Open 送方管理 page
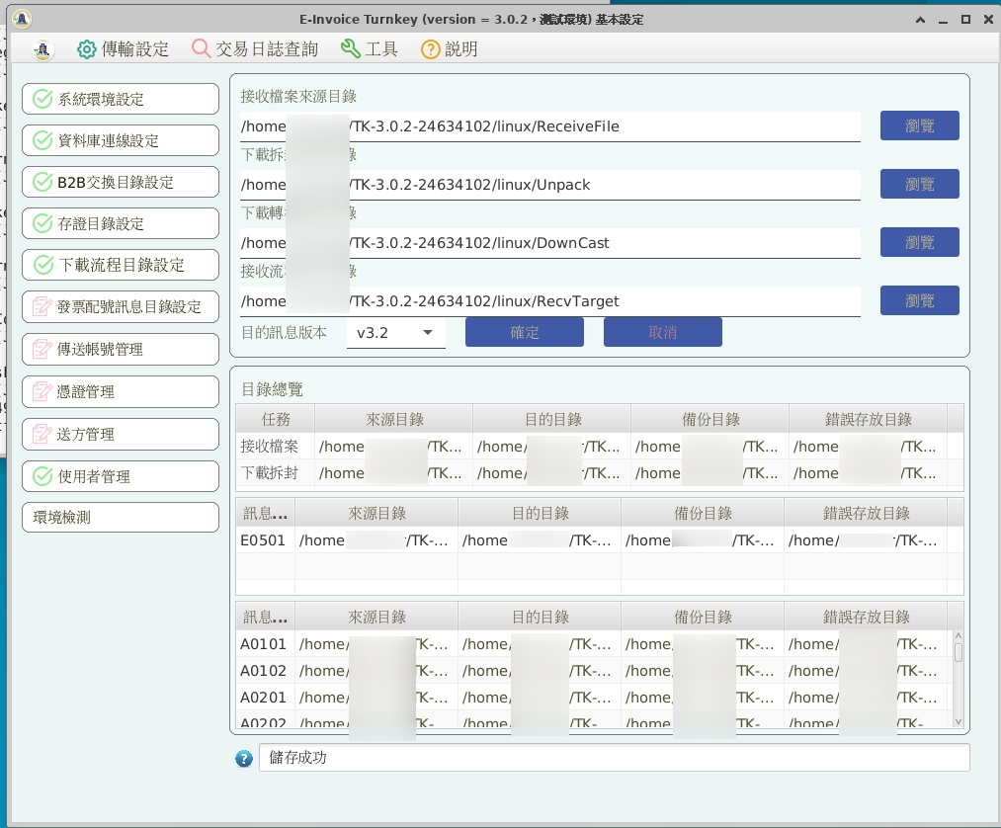Image resolution: width=1001 pixels, height=828 pixels. click(121, 434)
